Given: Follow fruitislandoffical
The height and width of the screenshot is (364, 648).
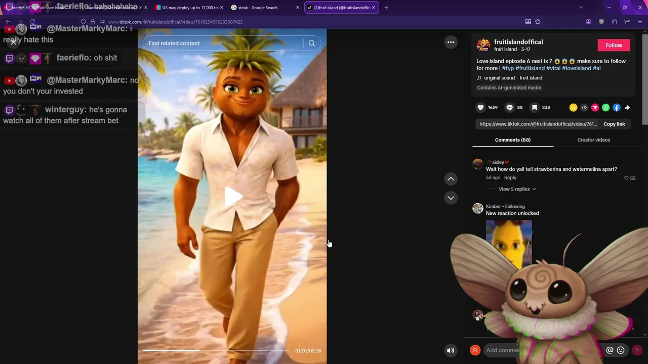Looking at the screenshot, I should pos(614,45).
